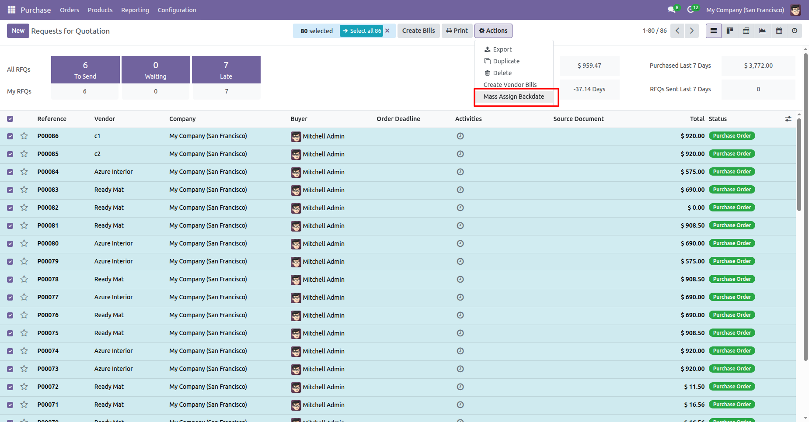The image size is (809, 422).
Task: Mark P00086 as favorite with star
Action: coord(24,136)
